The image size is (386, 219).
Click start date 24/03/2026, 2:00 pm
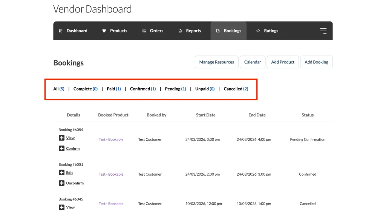202,174
